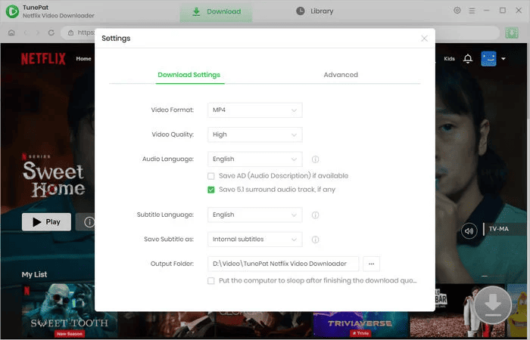Open the Video Format dropdown
The width and height of the screenshot is (530, 340).
click(x=254, y=110)
